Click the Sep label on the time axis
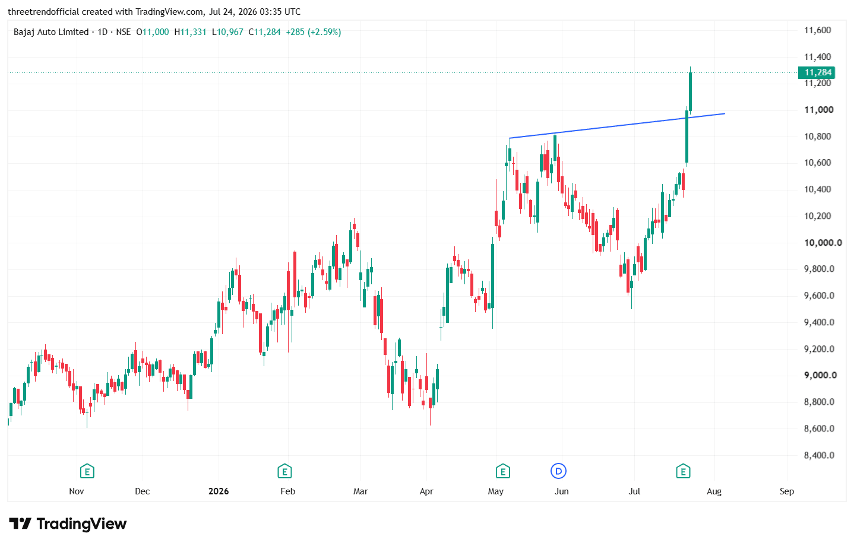The height and width of the screenshot is (546, 854). 787,491
